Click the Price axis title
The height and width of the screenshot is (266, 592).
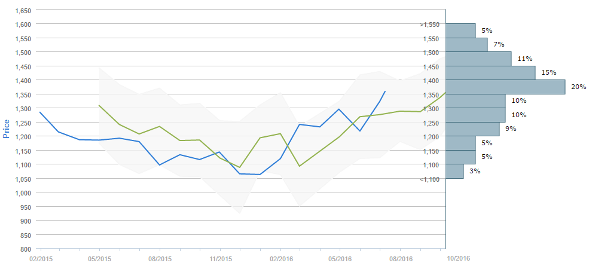[7, 129]
